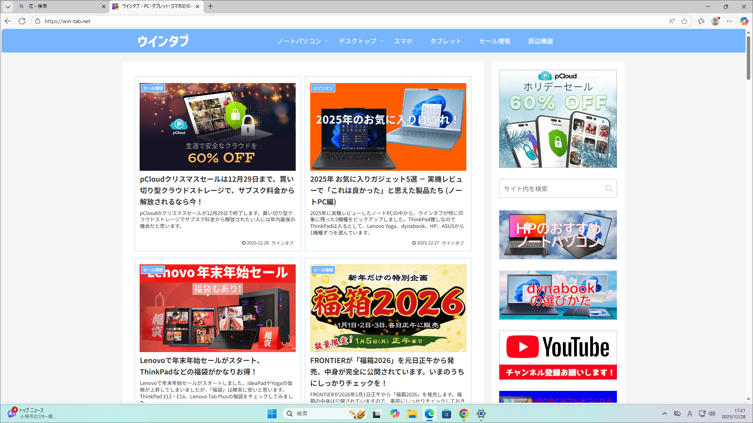Select セール情報 in the navigation menu
The width and height of the screenshot is (753, 423).
coord(495,41)
